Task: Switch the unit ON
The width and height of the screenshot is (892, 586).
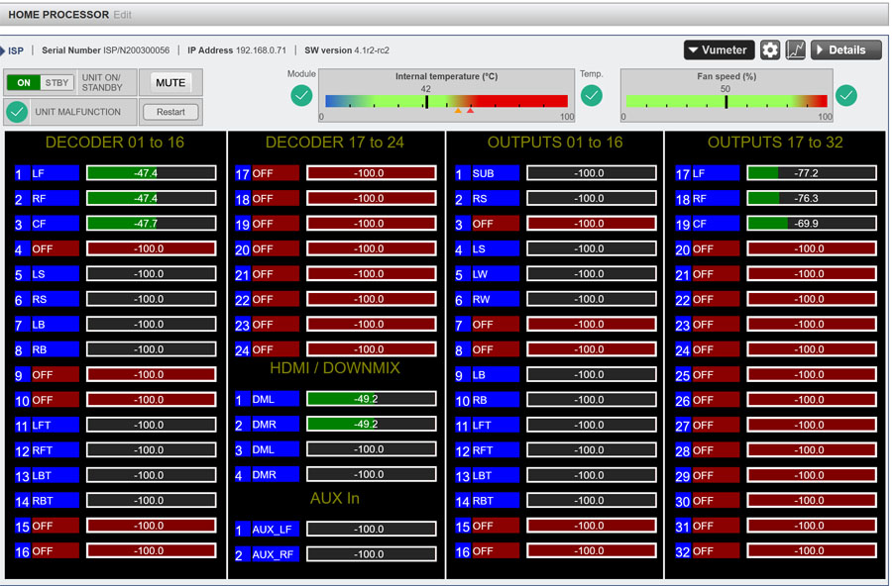Action: [24, 83]
